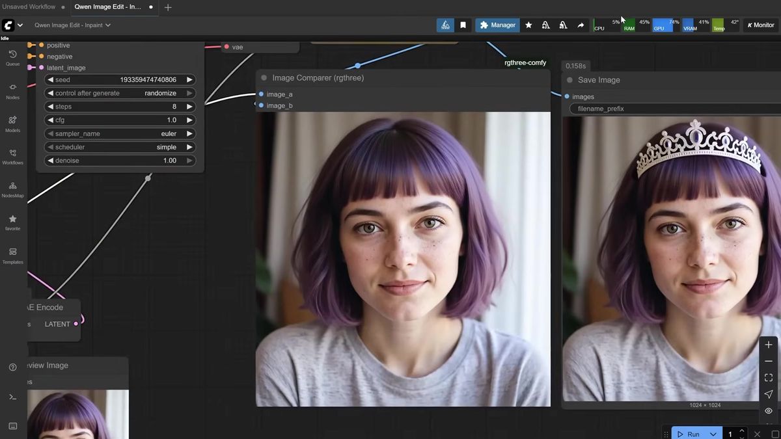Click the ComfyUI logo menu icon
The width and height of the screenshot is (781, 439).
pos(8,25)
